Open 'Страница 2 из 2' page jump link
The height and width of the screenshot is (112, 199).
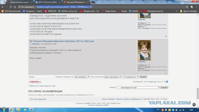tap(155, 82)
